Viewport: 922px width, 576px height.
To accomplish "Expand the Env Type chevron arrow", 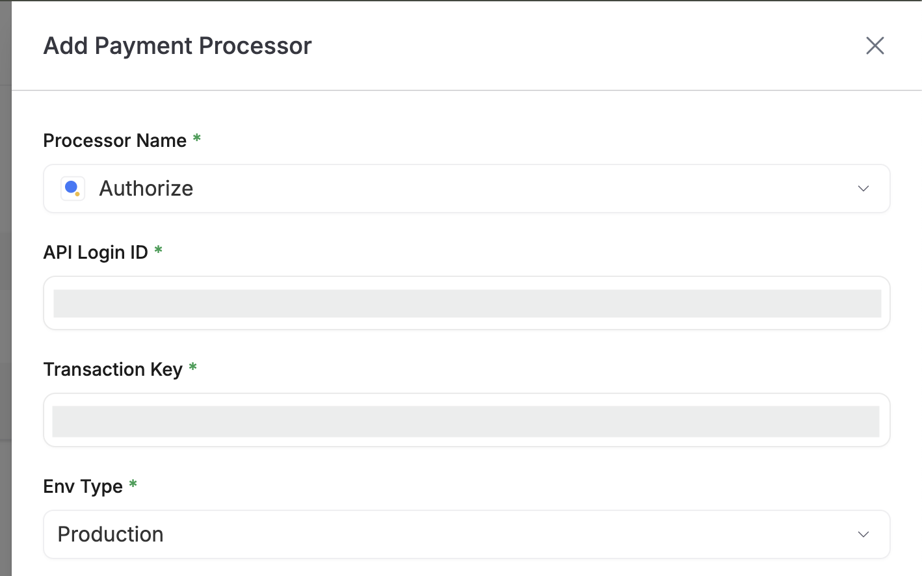I will click(863, 534).
